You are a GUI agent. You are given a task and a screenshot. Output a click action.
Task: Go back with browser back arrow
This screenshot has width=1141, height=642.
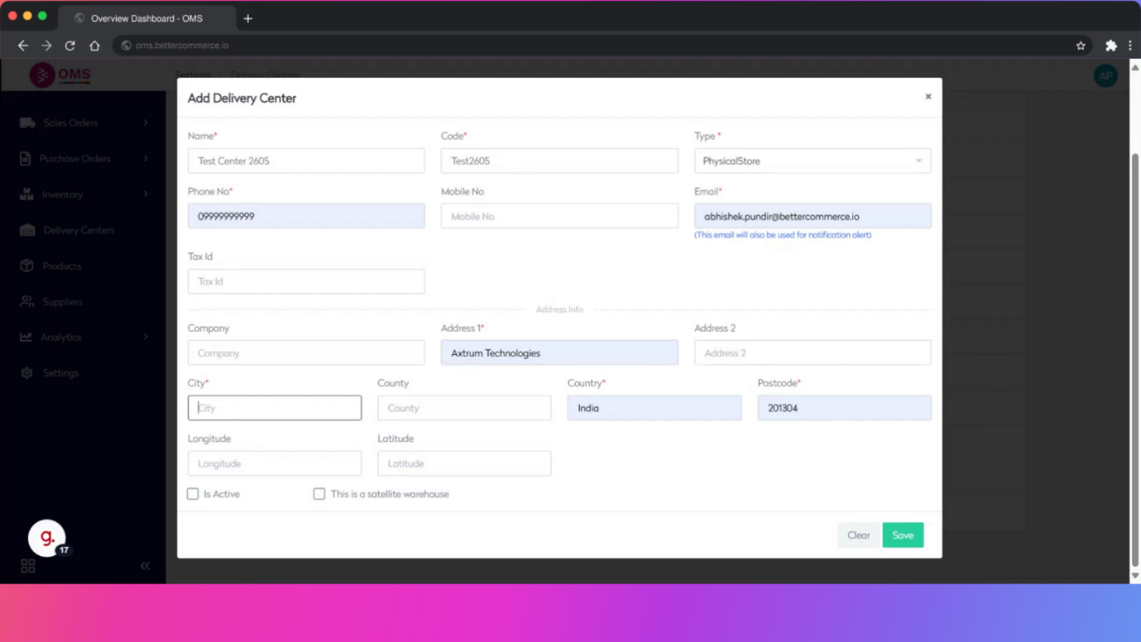(x=23, y=46)
